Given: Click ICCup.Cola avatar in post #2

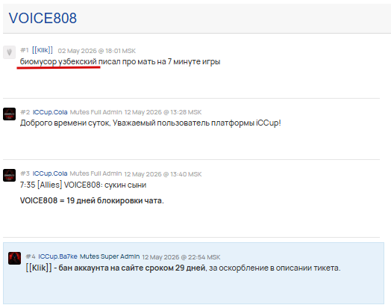Looking at the screenshot, I should pos(9,114).
